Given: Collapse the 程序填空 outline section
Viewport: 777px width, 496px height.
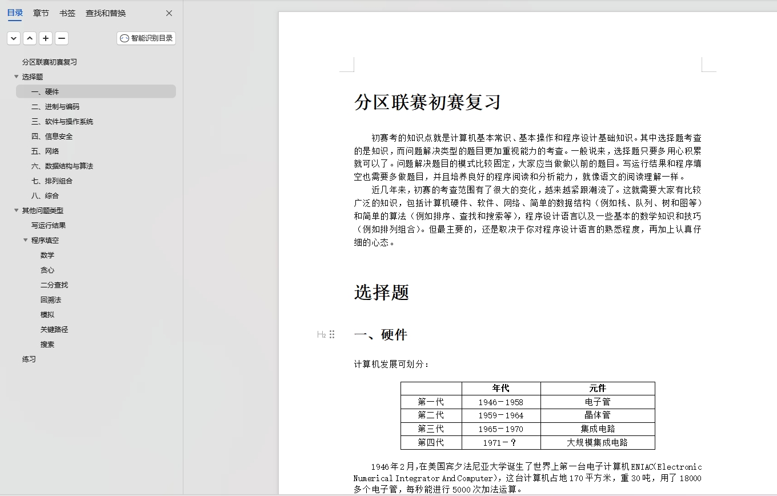Looking at the screenshot, I should tap(25, 240).
